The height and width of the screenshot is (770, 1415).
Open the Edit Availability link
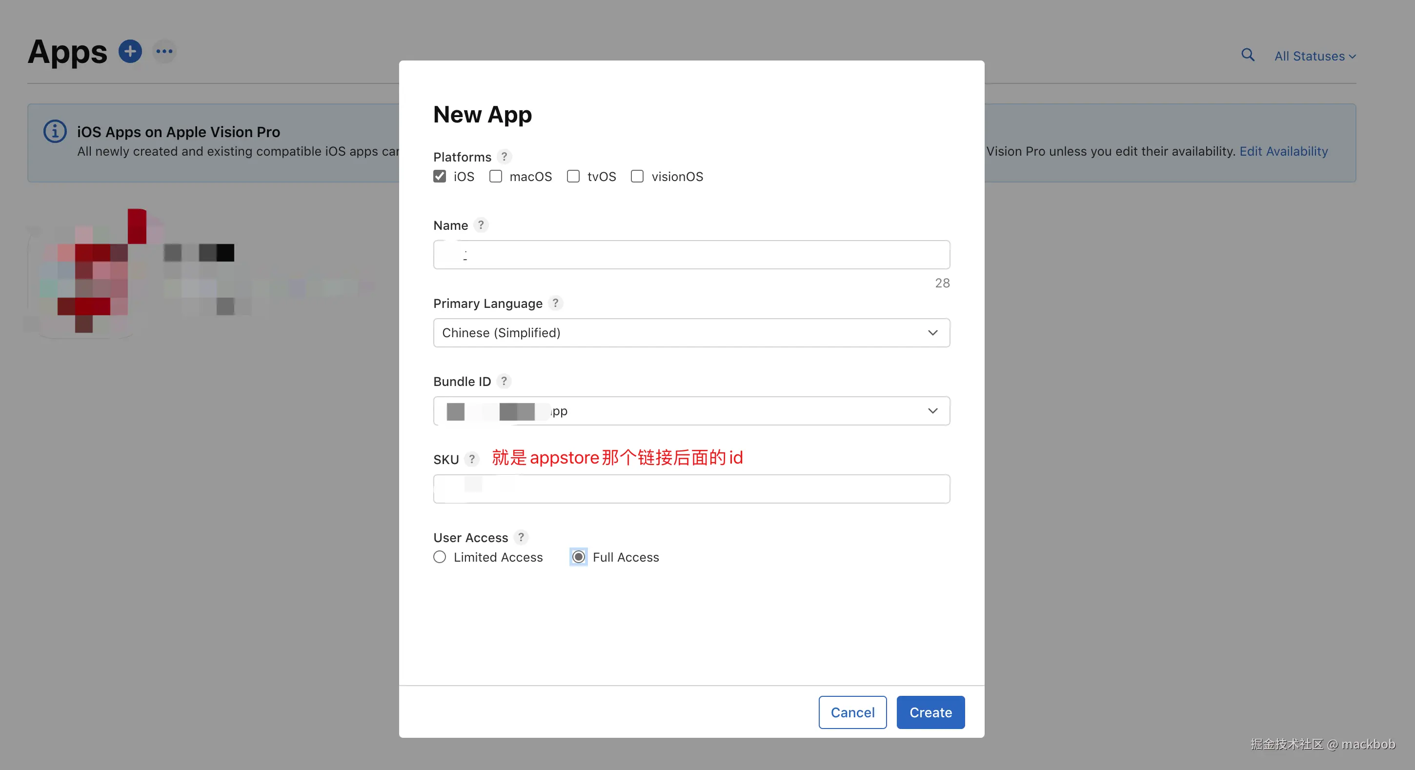[x=1283, y=151]
